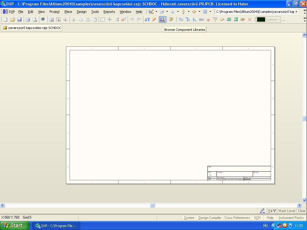Expand the digital devices dropdown arrow

tap(189, 12)
